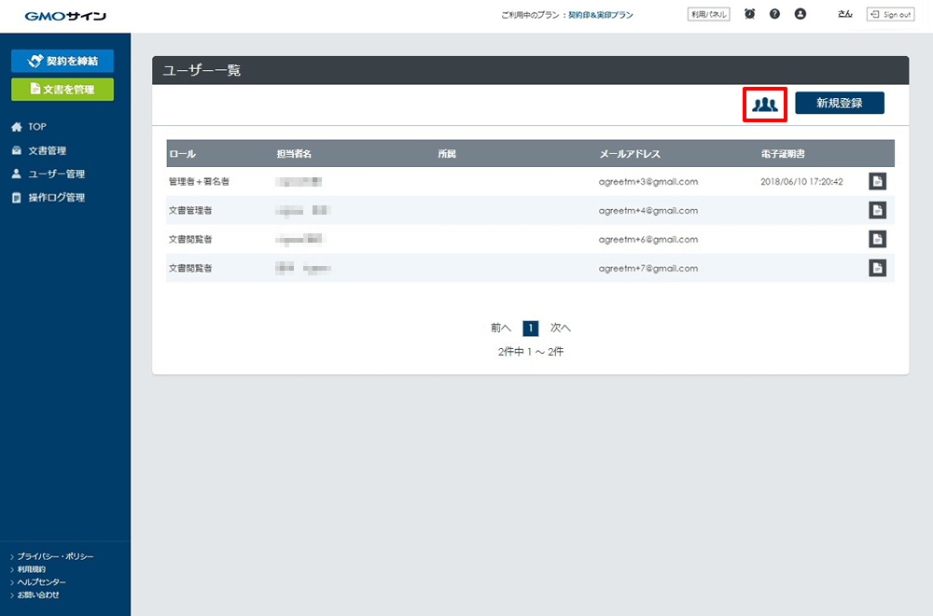
Task: Click the log icon next to 操作ログ管理
Action: [17, 198]
